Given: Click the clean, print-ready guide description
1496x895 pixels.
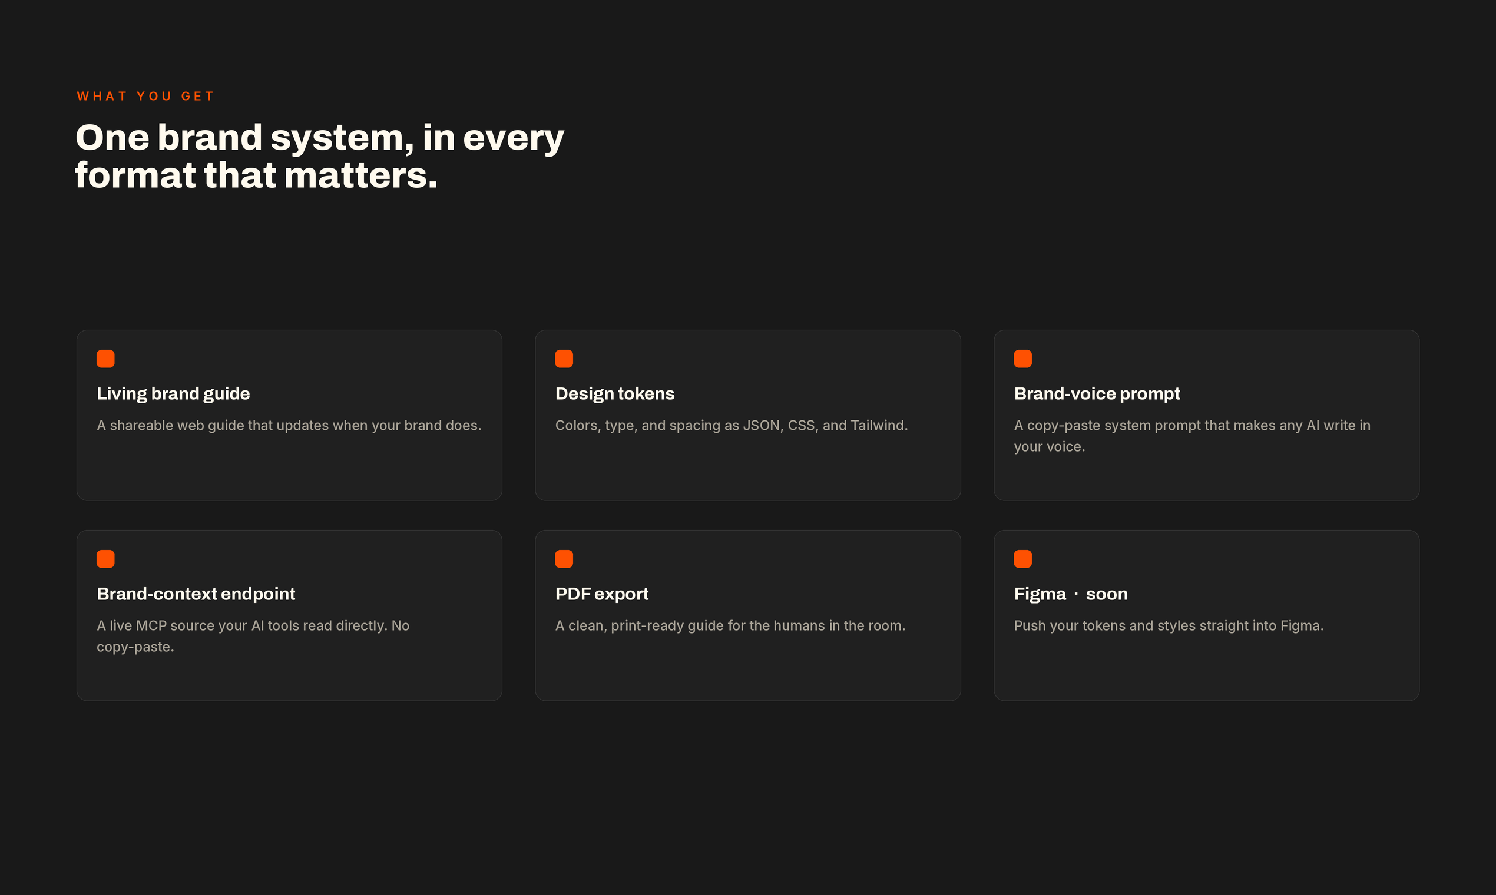Looking at the screenshot, I should [x=730, y=626].
